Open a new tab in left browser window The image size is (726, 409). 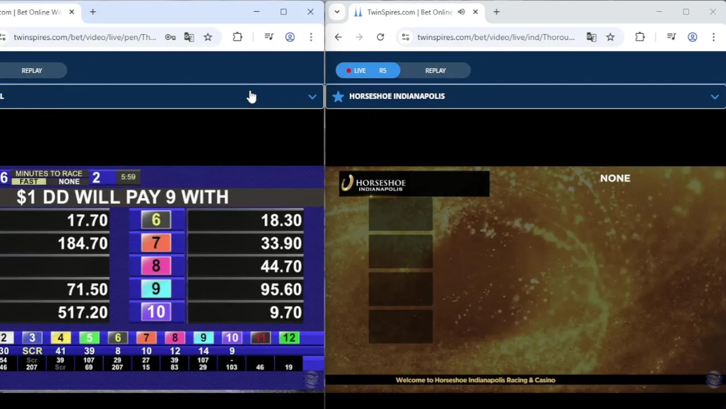(x=93, y=12)
